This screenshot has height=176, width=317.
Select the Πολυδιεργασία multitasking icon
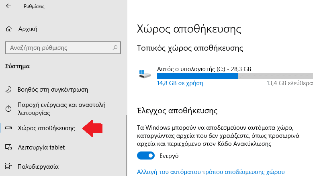pyautogui.click(x=8, y=166)
